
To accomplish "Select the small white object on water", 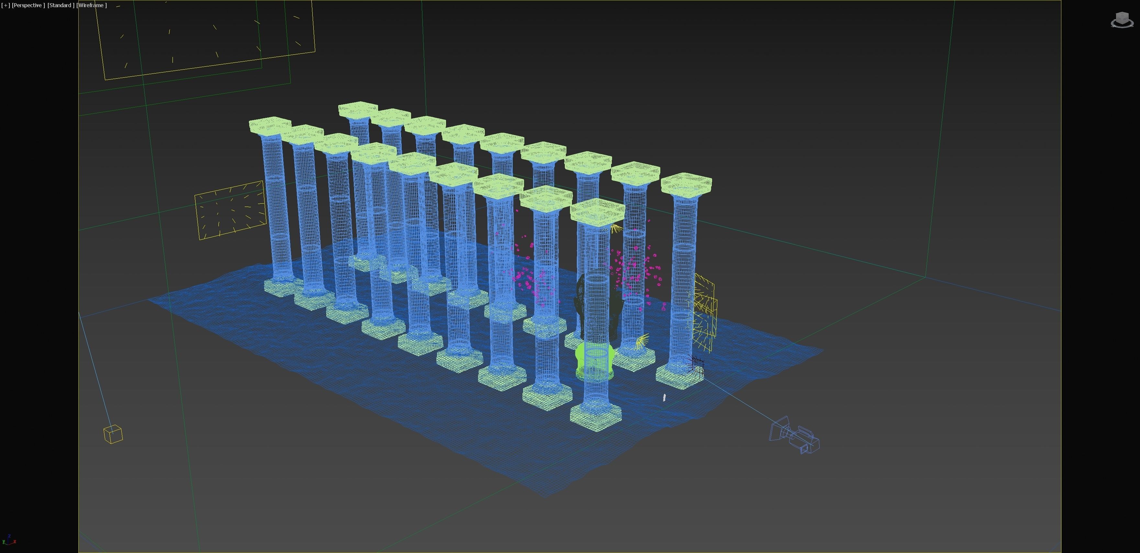I will tap(664, 397).
